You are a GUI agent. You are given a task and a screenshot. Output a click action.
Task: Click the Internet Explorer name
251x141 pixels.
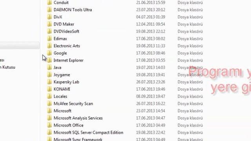tap(69, 60)
